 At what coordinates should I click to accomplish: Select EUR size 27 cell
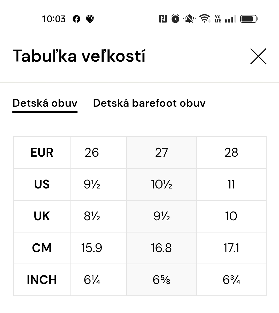tap(161, 152)
